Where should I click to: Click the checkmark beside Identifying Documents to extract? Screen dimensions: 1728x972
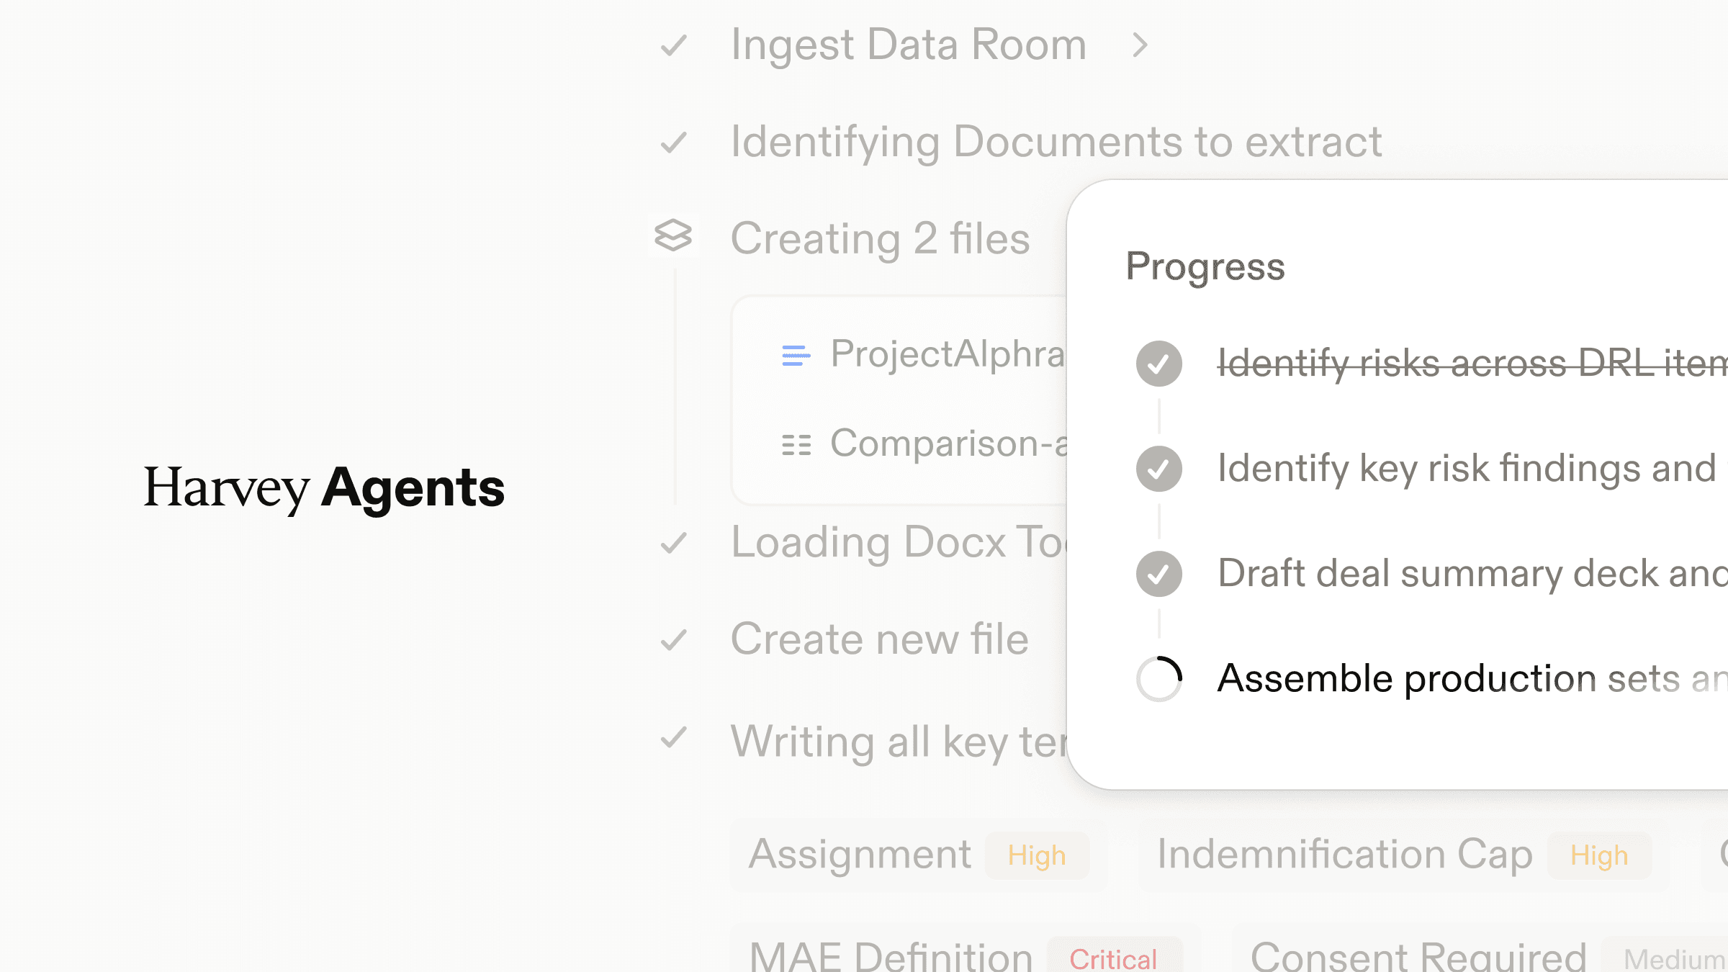coord(674,143)
